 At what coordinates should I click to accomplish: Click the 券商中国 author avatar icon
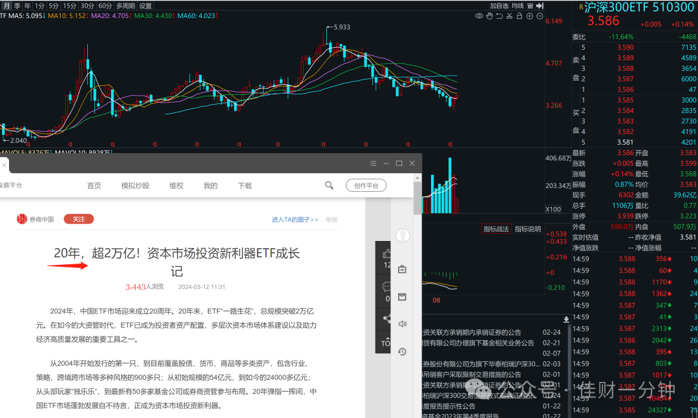point(22,219)
